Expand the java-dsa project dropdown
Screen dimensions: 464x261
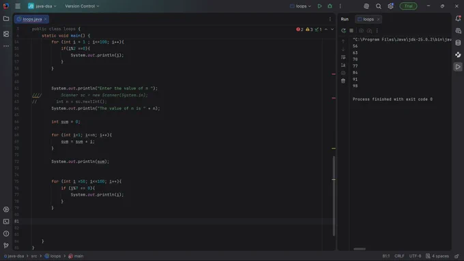[x=42, y=6]
